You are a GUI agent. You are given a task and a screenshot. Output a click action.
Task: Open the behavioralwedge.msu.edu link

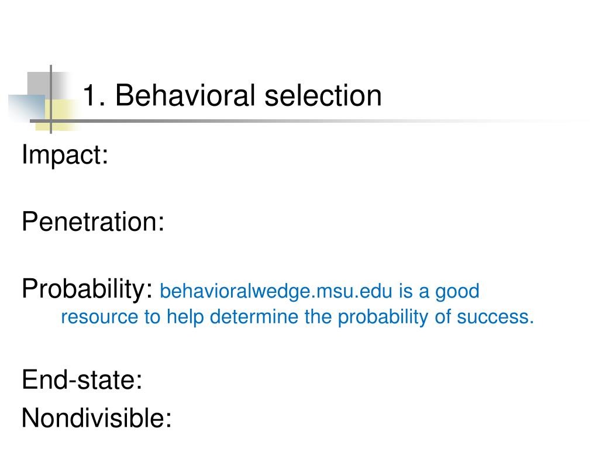pyautogui.click(x=276, y=291)
